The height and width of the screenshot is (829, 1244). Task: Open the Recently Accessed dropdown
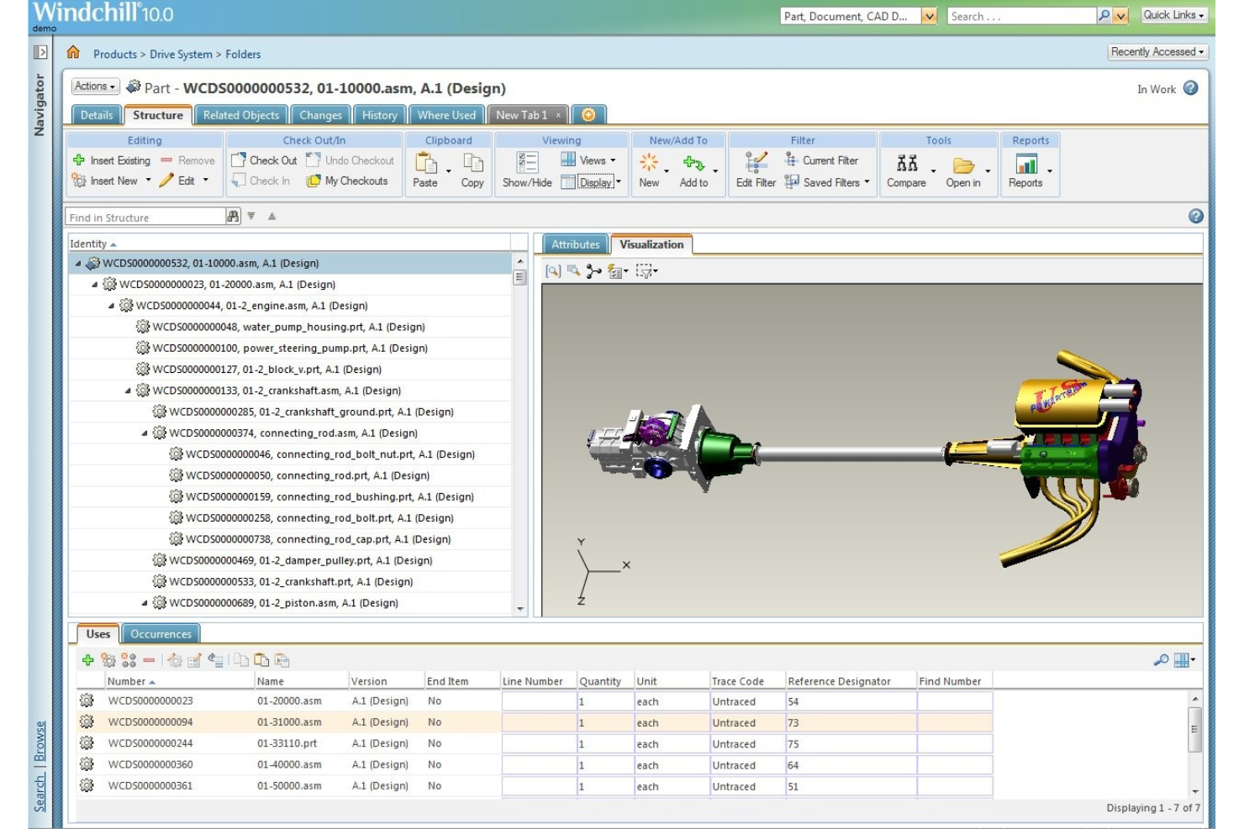[1157, 52]
